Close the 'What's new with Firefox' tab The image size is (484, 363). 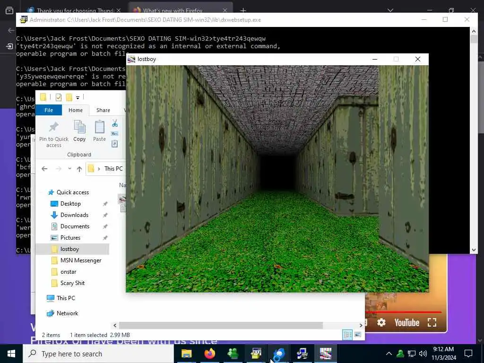pyautogui.click(x=225, y=10)
